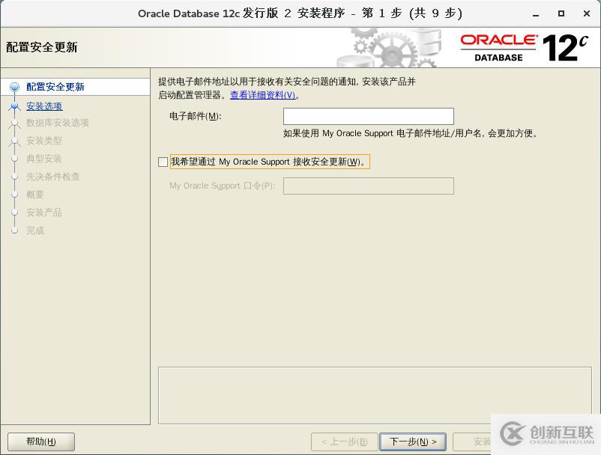Maximize the Oracle installer window
601x455 pixels.
click(561, 13)
